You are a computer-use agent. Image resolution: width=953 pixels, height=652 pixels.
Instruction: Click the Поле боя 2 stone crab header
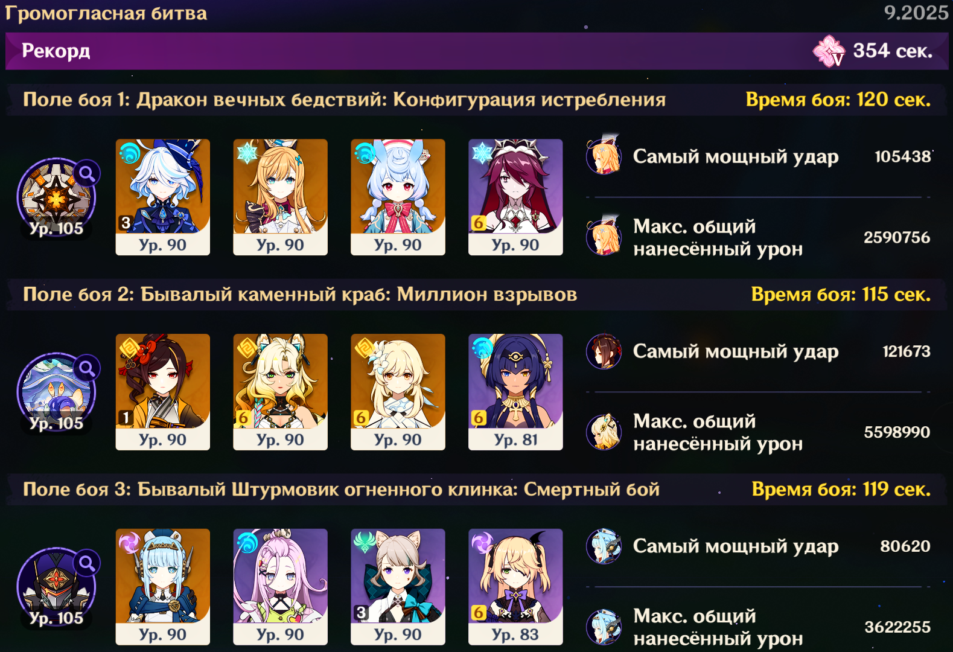[477, 295]
